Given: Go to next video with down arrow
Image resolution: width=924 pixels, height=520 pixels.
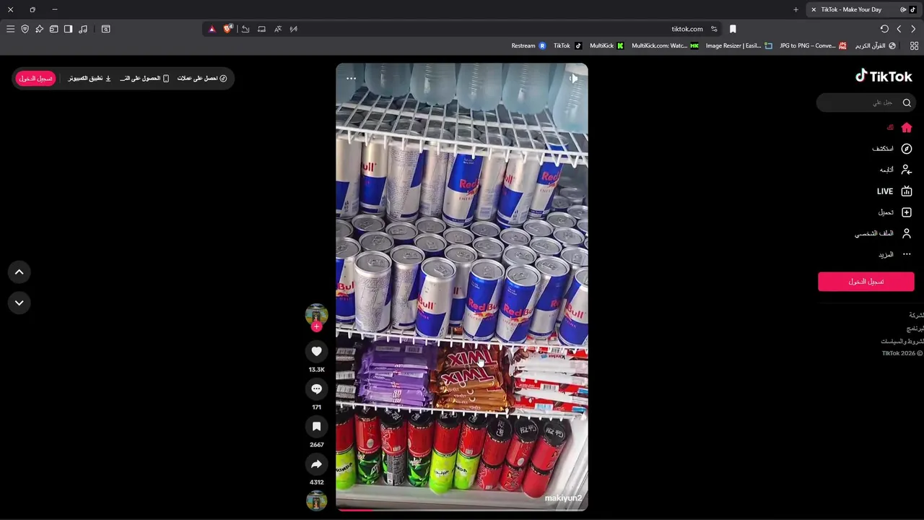Looking at the screenshot, I should [x=19, y=303].
